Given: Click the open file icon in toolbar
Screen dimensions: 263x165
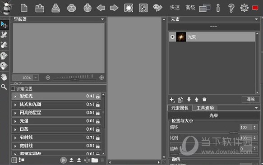Looking at the screenshot, I should [x=40, y=8].
